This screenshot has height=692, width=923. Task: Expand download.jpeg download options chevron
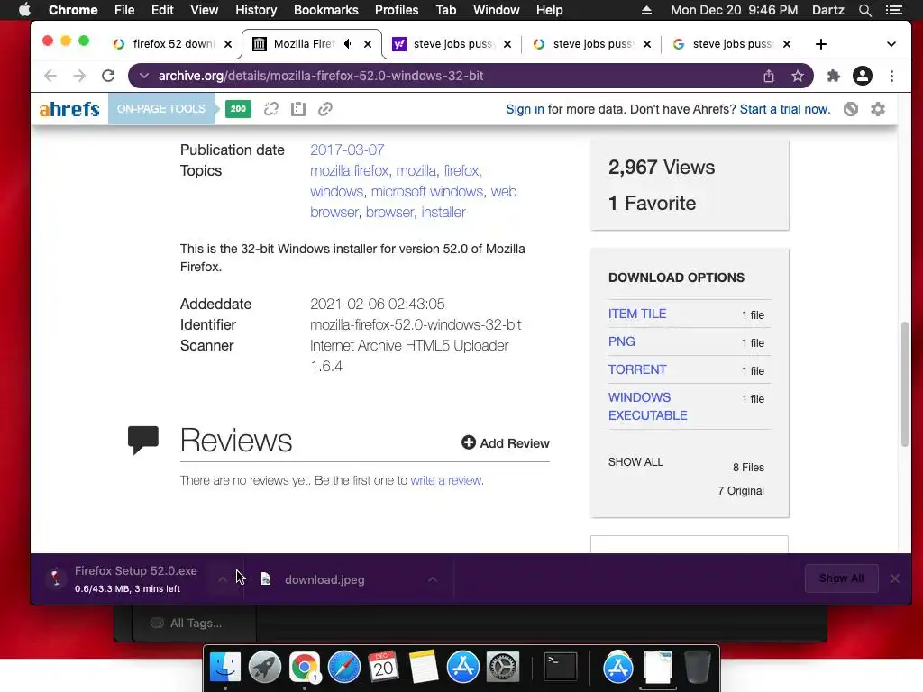click(x=433, y=579)
